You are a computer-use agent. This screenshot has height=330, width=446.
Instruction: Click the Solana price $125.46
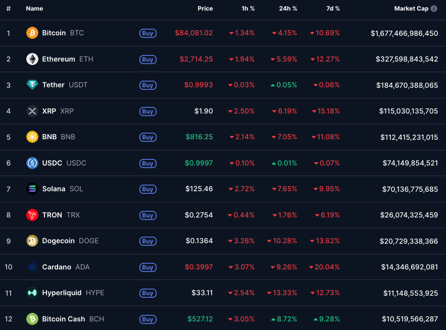(x=199, y=189)
